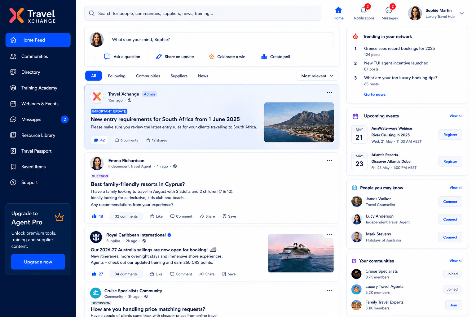This screenshot has width=476, height=317.
Task: Click the 27 likes thumbs-up on Royal Caribbean post
Action: [98, 274]
